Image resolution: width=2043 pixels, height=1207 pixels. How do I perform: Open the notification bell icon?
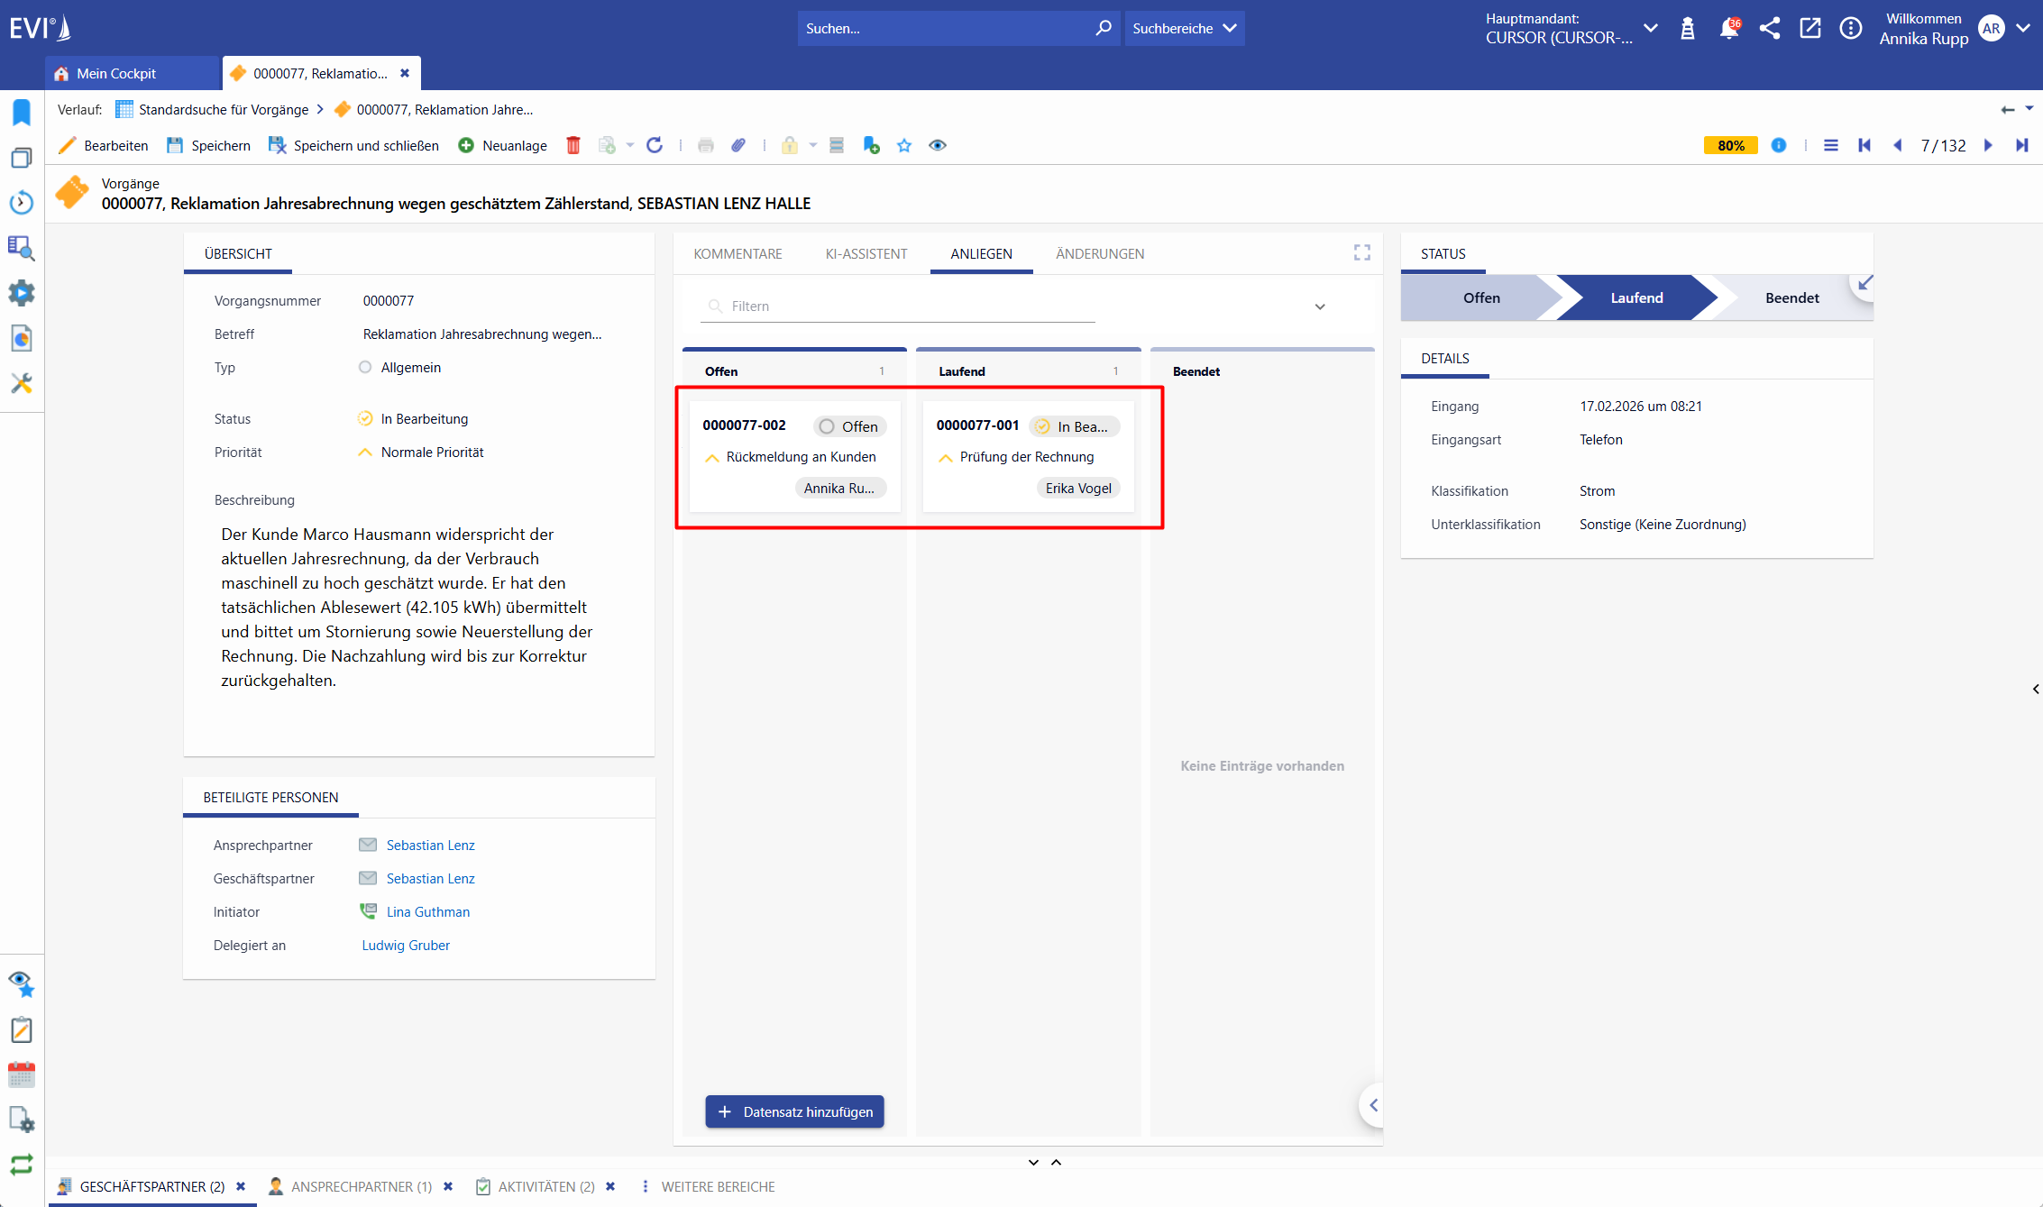click(x=1728, y=28)
